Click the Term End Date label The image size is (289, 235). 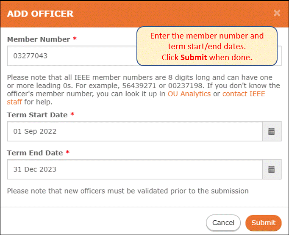tap(35, 153)
